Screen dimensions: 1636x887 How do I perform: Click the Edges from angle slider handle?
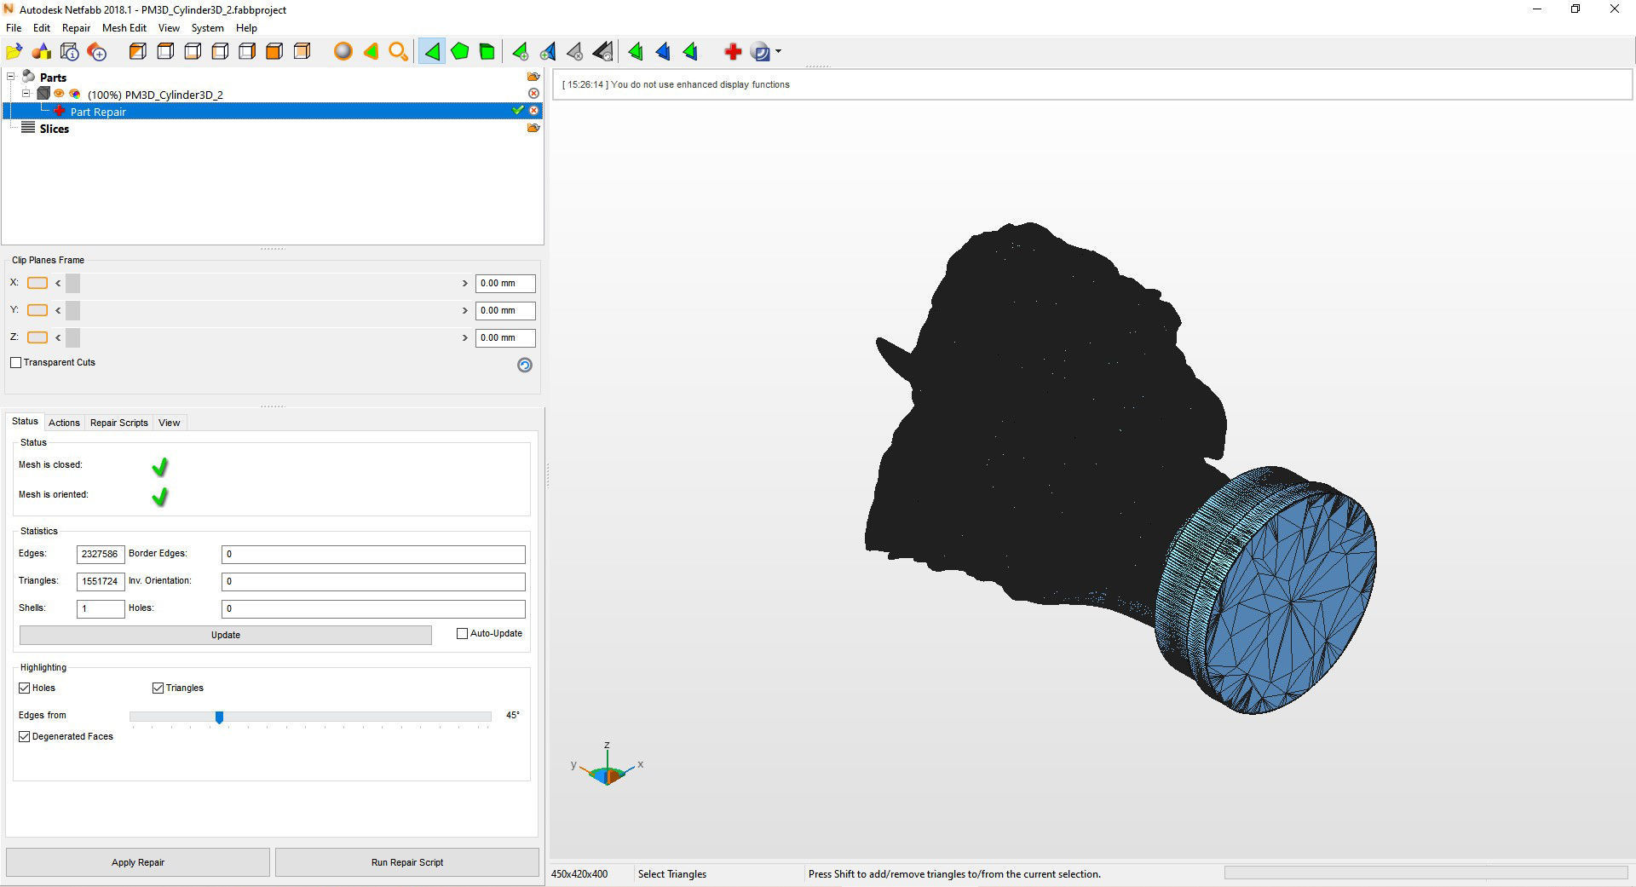[x=219, y=717]
